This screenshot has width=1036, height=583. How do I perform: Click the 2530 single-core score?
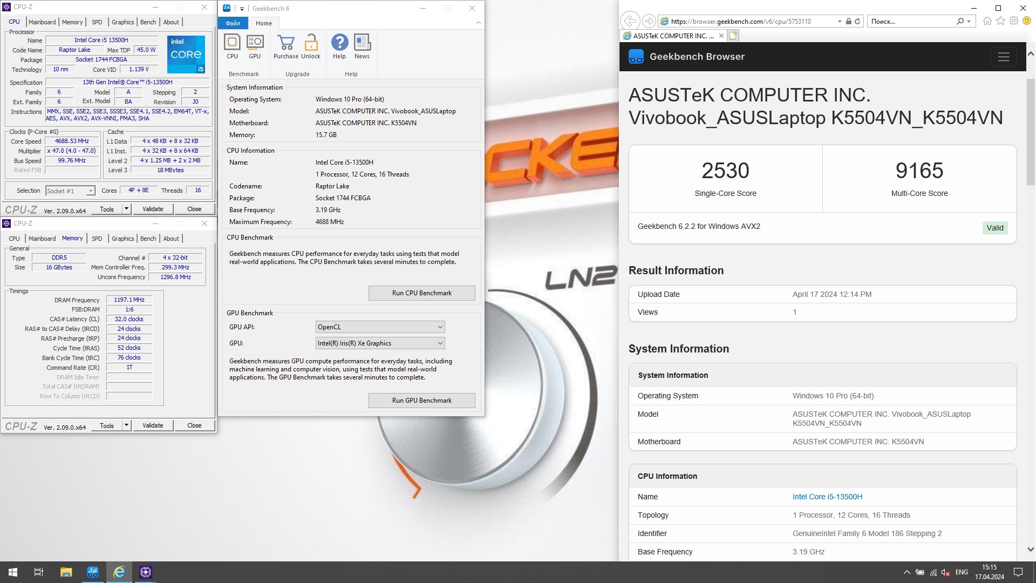725,171
